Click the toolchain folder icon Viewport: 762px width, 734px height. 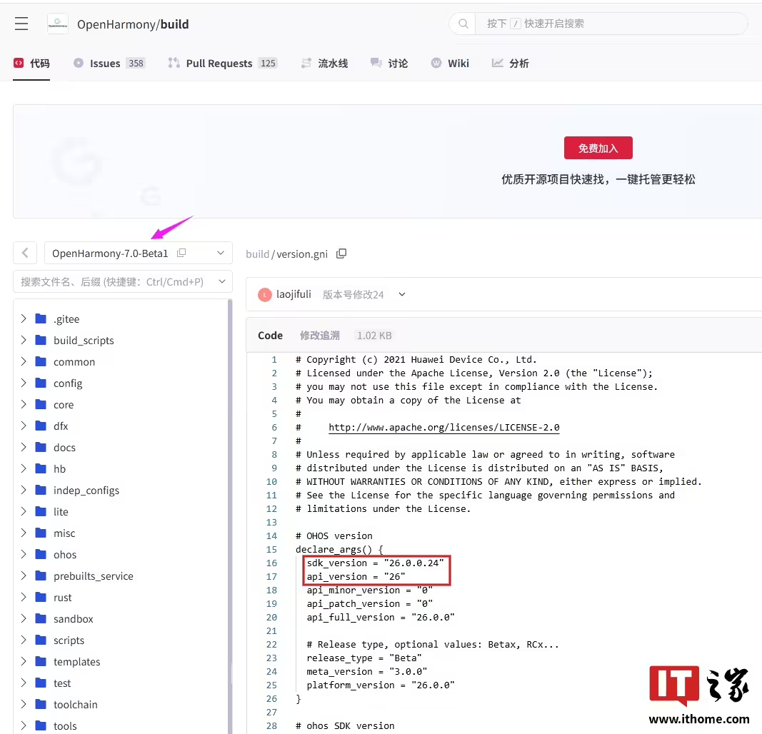pos(41,704)
